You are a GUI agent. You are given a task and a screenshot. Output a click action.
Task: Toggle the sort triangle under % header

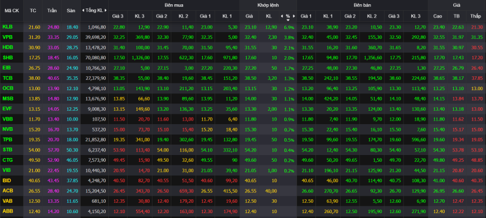pos(288,20)
